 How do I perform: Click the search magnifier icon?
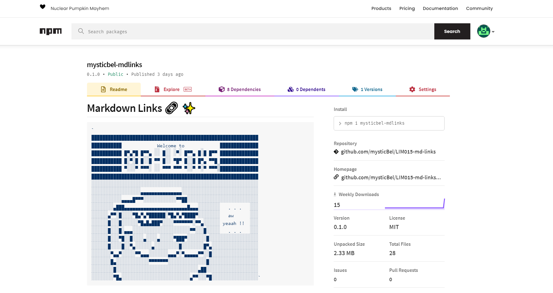click(81, 31)
